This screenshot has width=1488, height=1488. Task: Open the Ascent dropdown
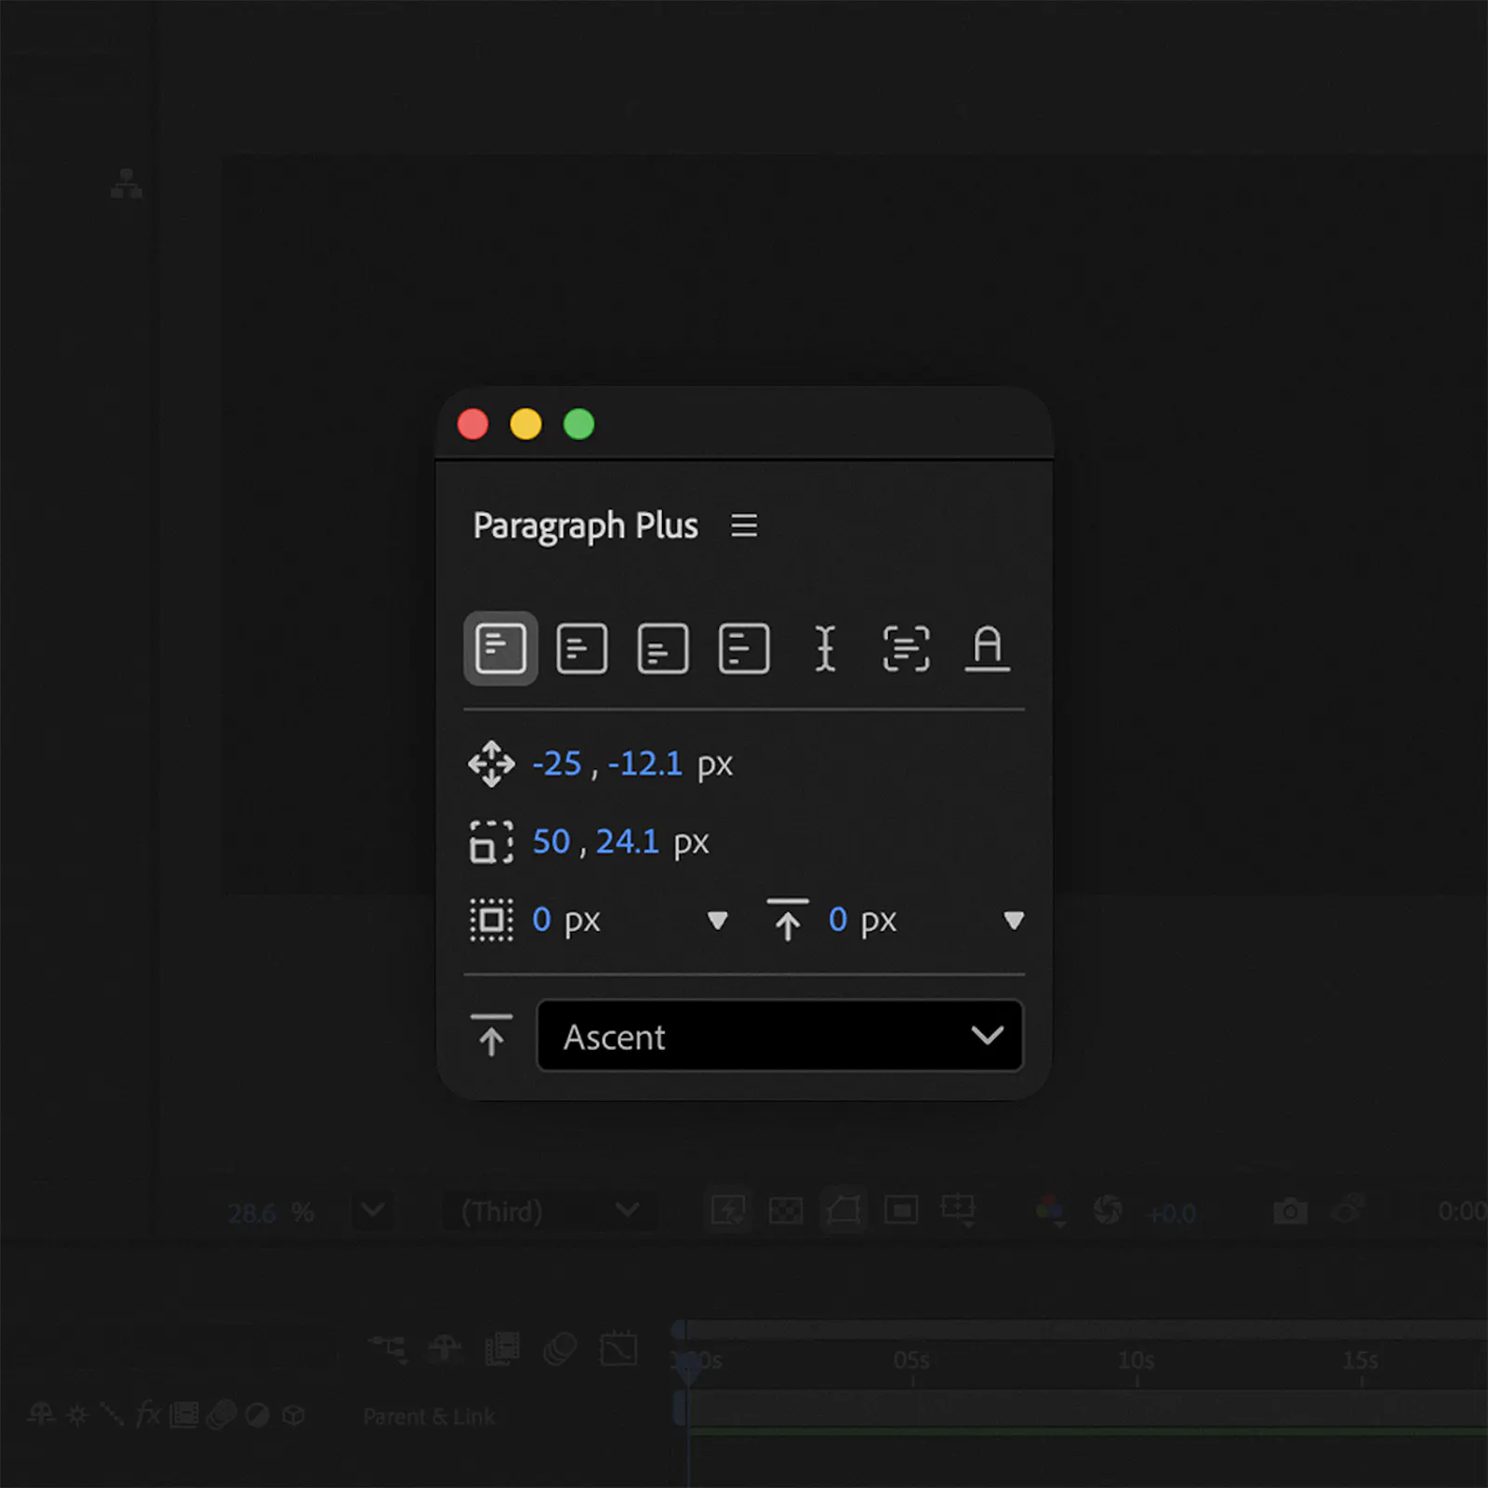click(x=780, y=1036)
